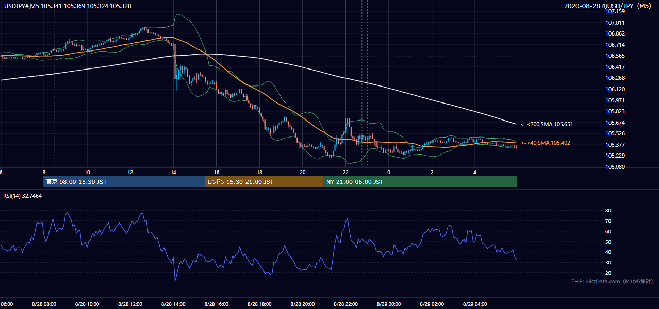
Task: Click the 8/28 10:00 time label
Action: 87,304
